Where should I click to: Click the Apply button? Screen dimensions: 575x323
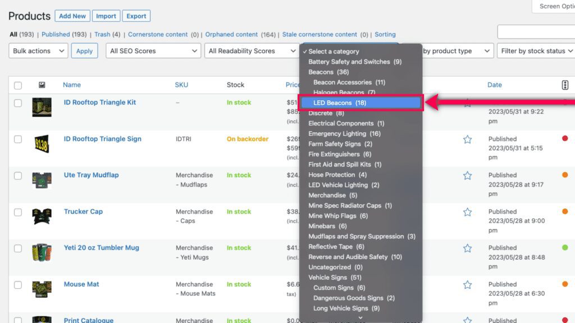[84, 50]
